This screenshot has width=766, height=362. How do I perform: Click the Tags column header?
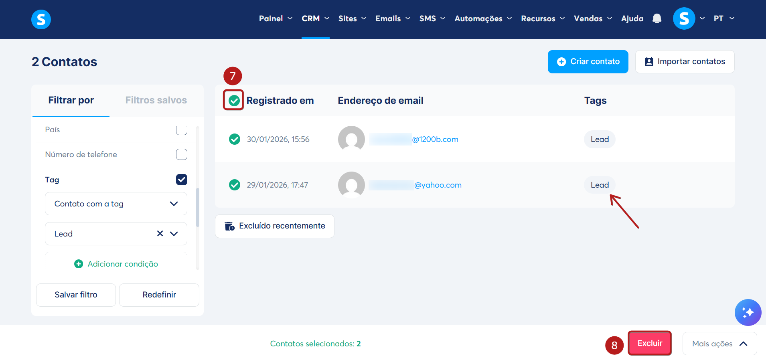[x=595, y=101]
